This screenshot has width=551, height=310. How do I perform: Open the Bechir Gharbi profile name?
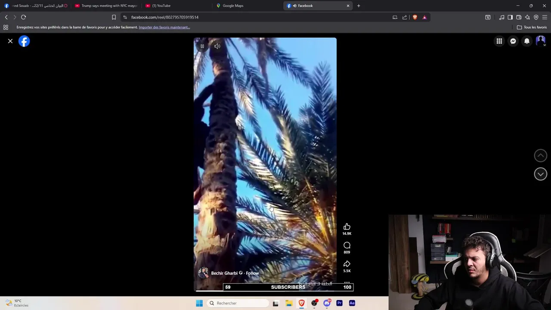(x=224, y=273)
